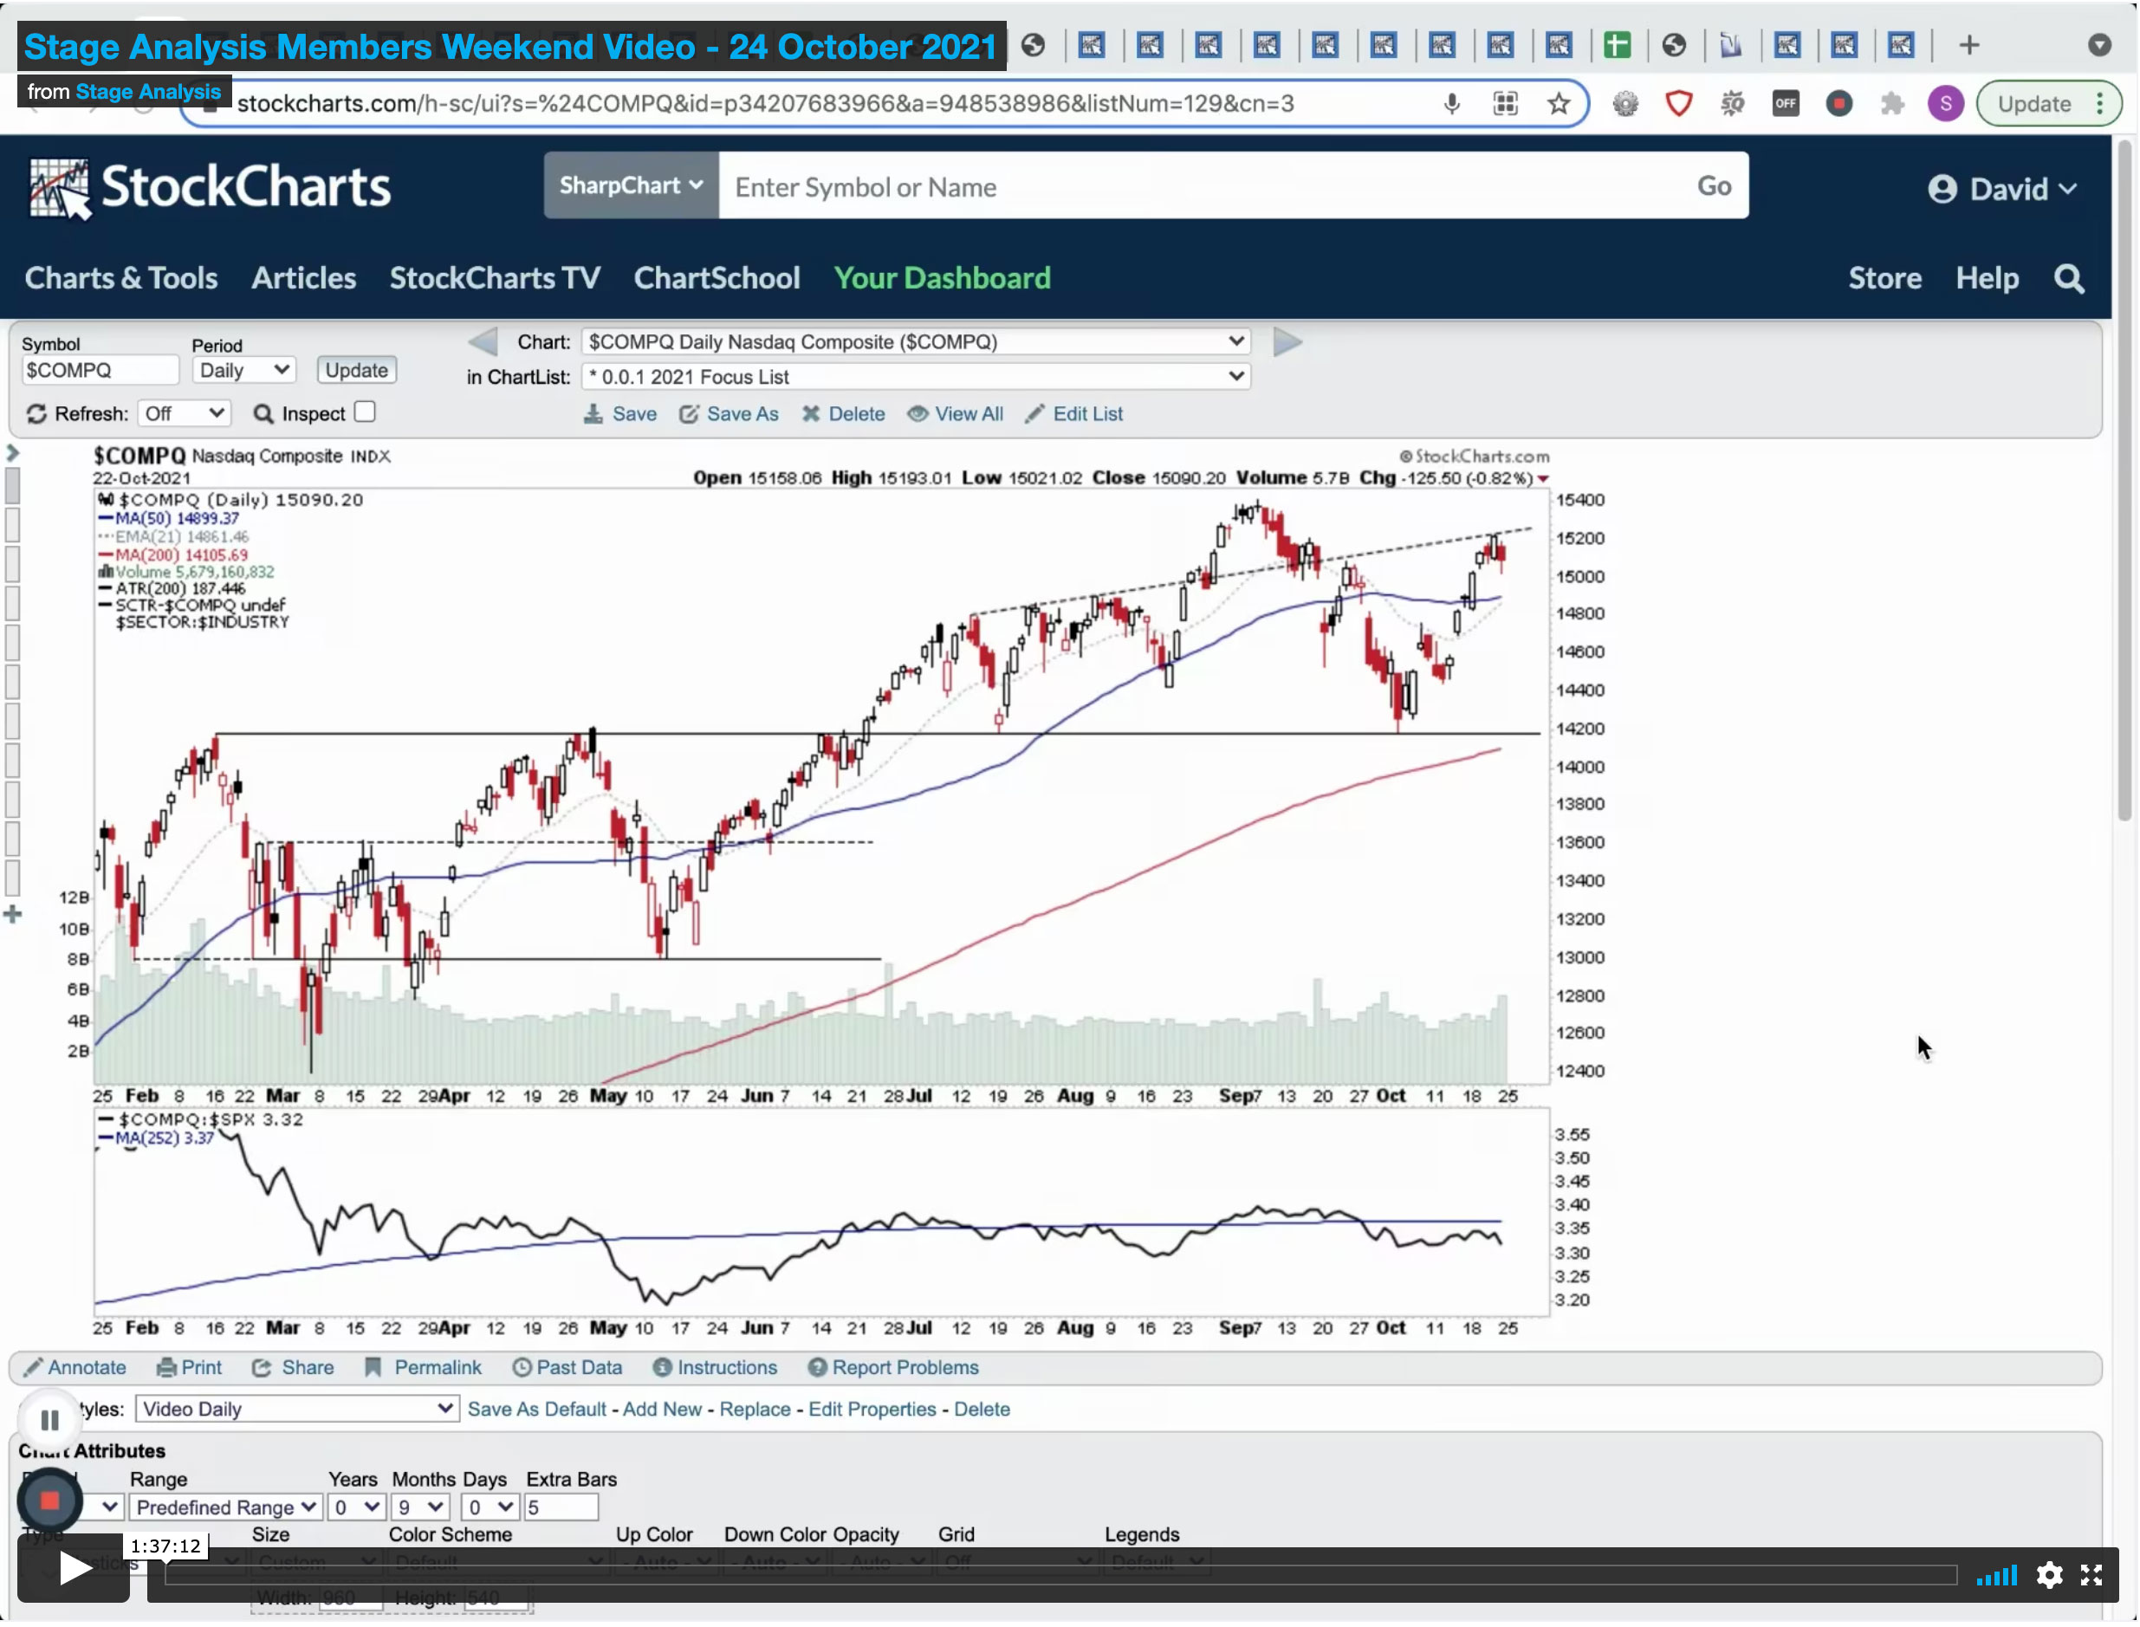Click the Go search button
2140x1627 pixels.
tap(1713, 186)
